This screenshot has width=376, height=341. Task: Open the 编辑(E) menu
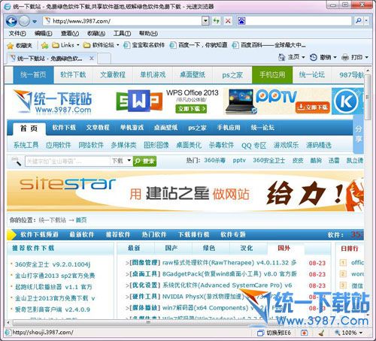pyautogui.click(x=43, y=33)
